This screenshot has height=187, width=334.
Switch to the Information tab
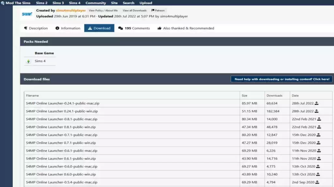68,28
